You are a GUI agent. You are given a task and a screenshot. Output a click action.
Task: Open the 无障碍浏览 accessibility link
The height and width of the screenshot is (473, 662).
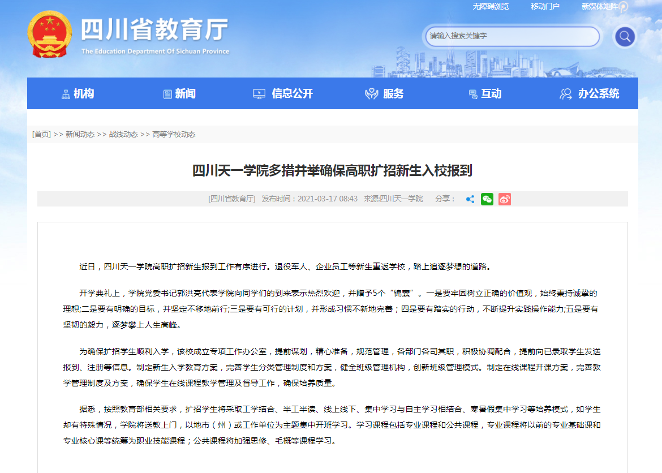[x=490, y=6]
